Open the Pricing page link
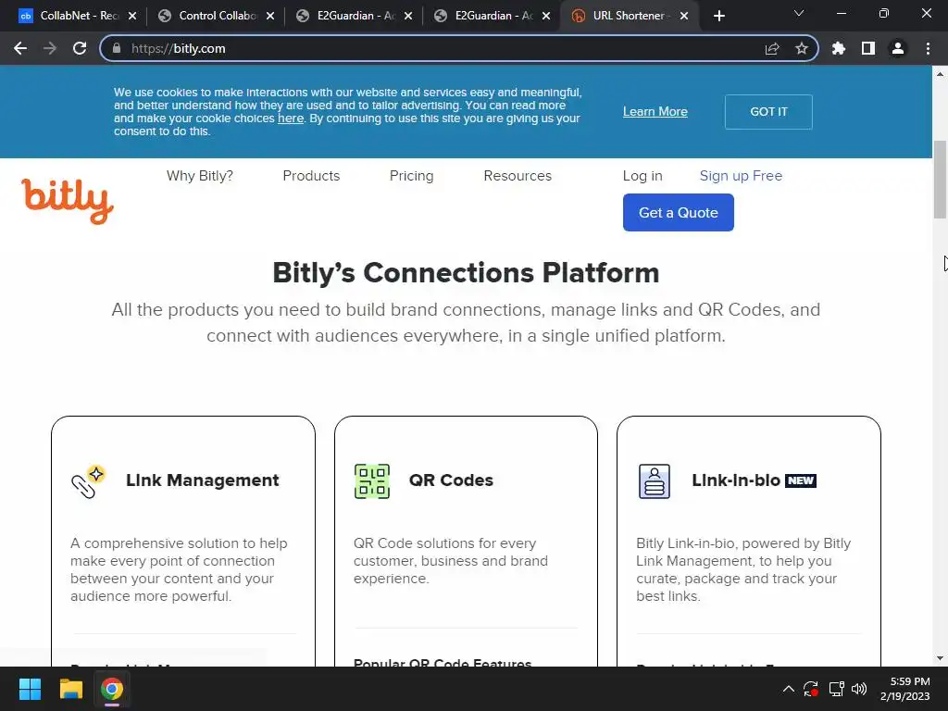Image resolution: width=948 pixels, height=711 pixels. pos(411,176)
